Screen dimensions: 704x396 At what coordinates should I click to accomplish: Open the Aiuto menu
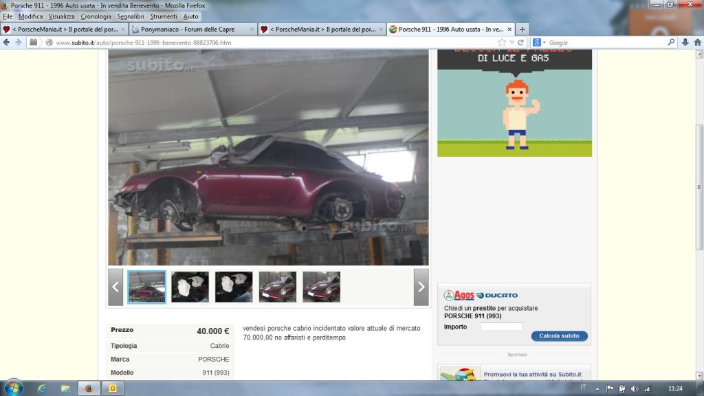(190, 16)
